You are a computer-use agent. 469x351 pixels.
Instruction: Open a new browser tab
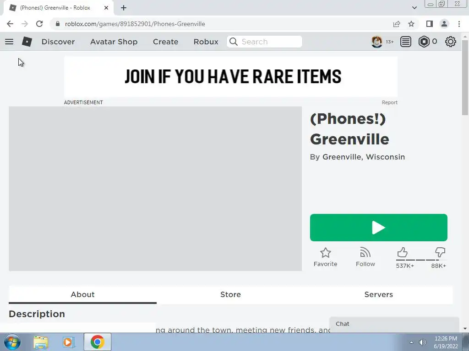124,8
